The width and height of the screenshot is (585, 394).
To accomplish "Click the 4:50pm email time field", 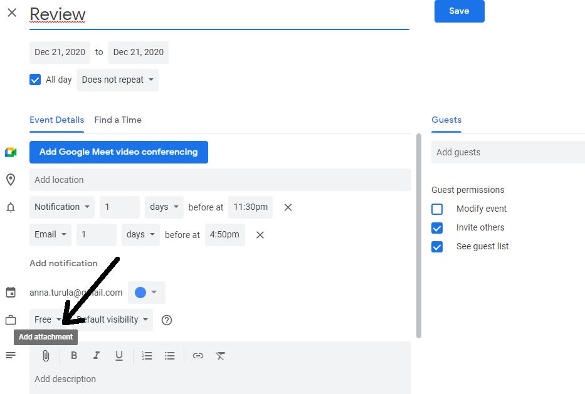I will click(x=225, y=234).
